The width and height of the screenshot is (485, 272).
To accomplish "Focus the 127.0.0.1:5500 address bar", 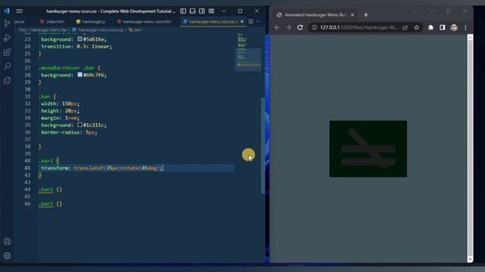I will pyautogui.click(x=358, y=27).
